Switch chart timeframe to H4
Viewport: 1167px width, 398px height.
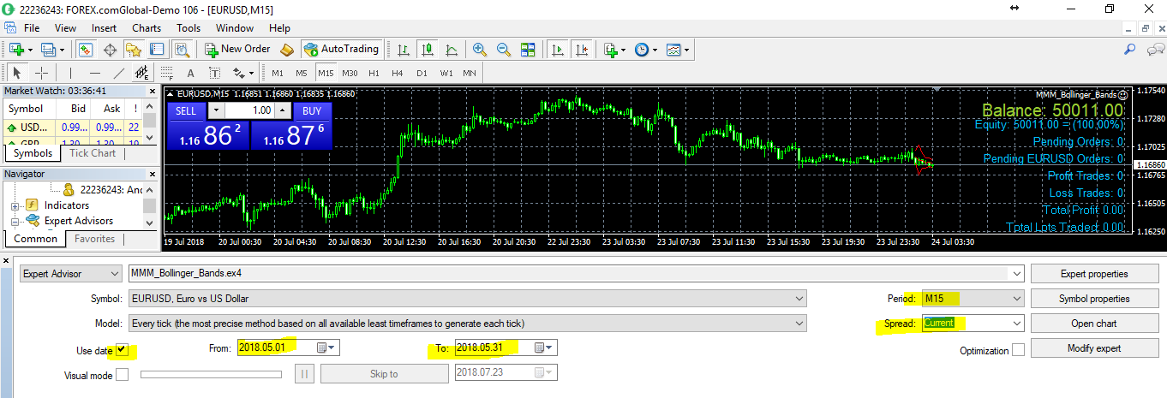397,73
